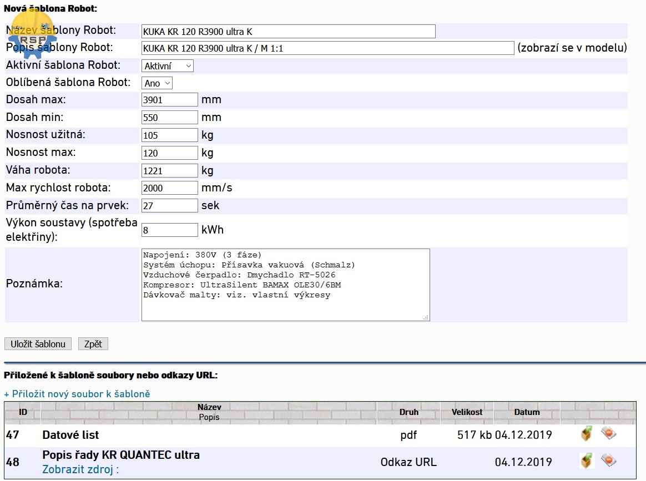
Task: Open the Oblíbená šablona Robot dropdown
Action: [157, 83]
